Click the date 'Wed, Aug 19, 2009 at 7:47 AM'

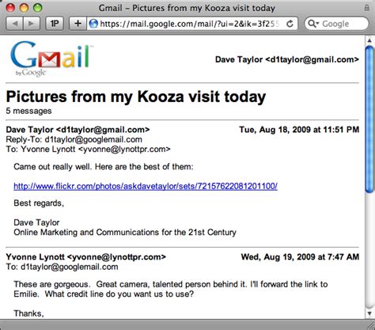tap(300, 256)
